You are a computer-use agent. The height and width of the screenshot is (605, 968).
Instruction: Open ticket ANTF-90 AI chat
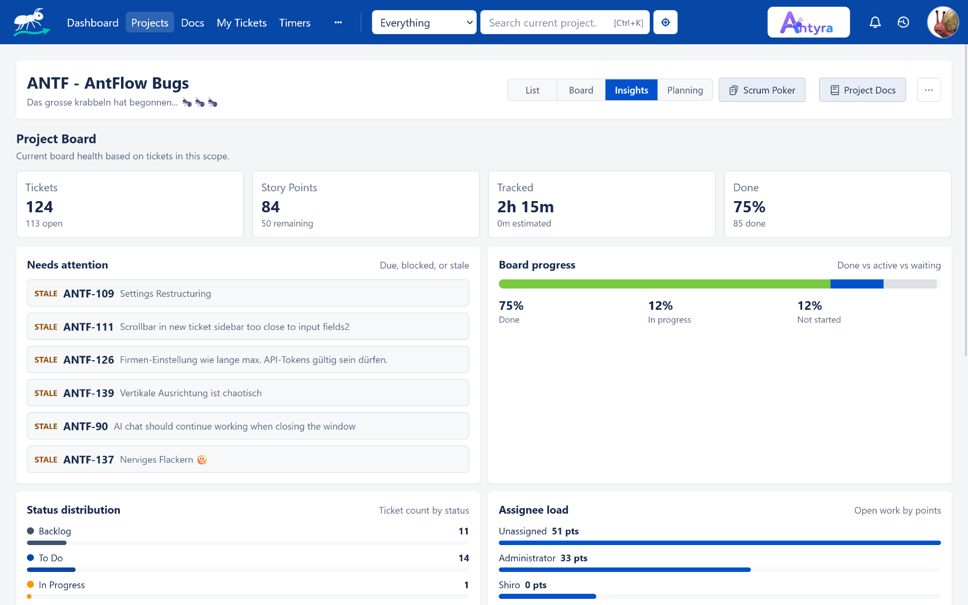pos(248,426)
